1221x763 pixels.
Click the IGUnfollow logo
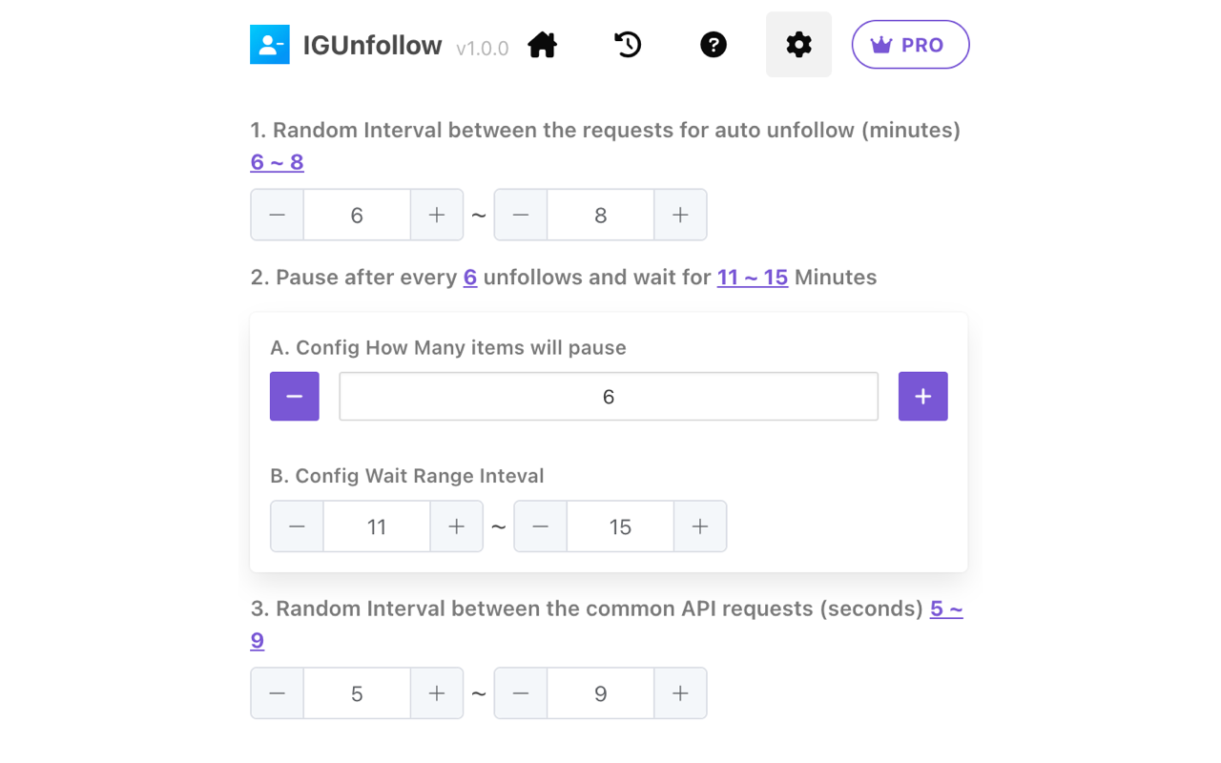tap(269, 44)
